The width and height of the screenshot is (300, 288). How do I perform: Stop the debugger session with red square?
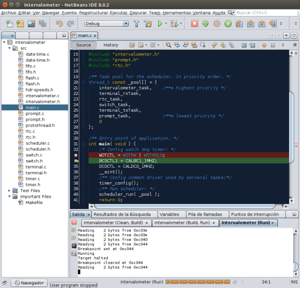[x=194, y=23]
